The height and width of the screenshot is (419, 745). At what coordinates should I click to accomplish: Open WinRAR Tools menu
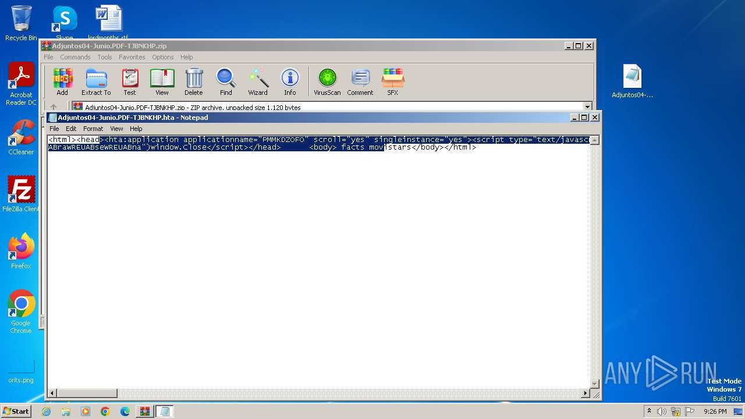pyautogui.click(x=105, y=57)
